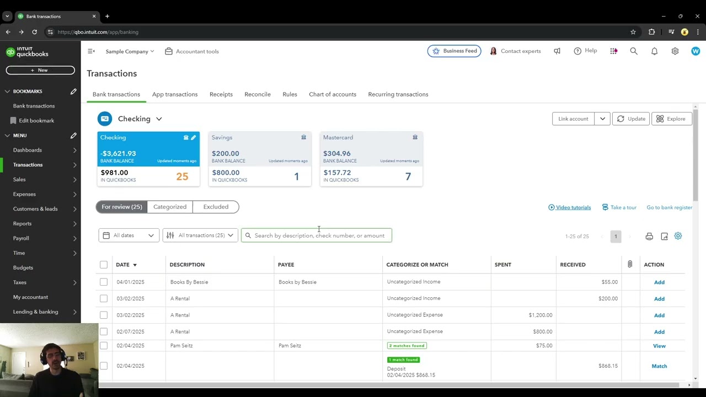706x397 pixels.
Task: Click the New button
Action: [x=40, y=70]
